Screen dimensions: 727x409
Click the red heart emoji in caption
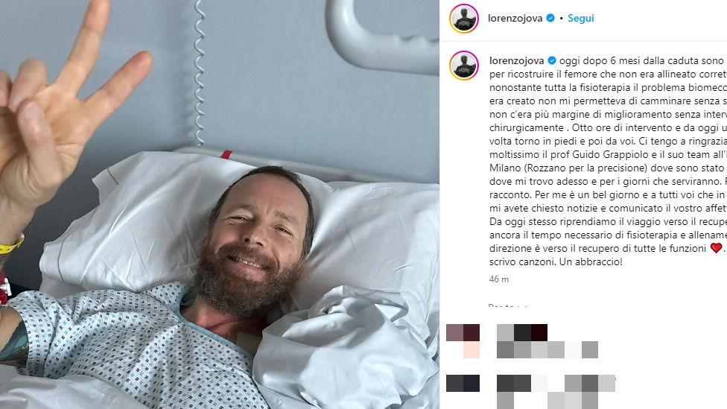tap(716, 248)
